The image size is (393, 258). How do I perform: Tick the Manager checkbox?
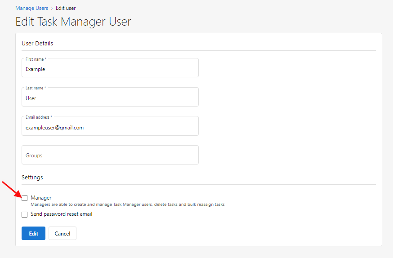[x=25, y=198]
